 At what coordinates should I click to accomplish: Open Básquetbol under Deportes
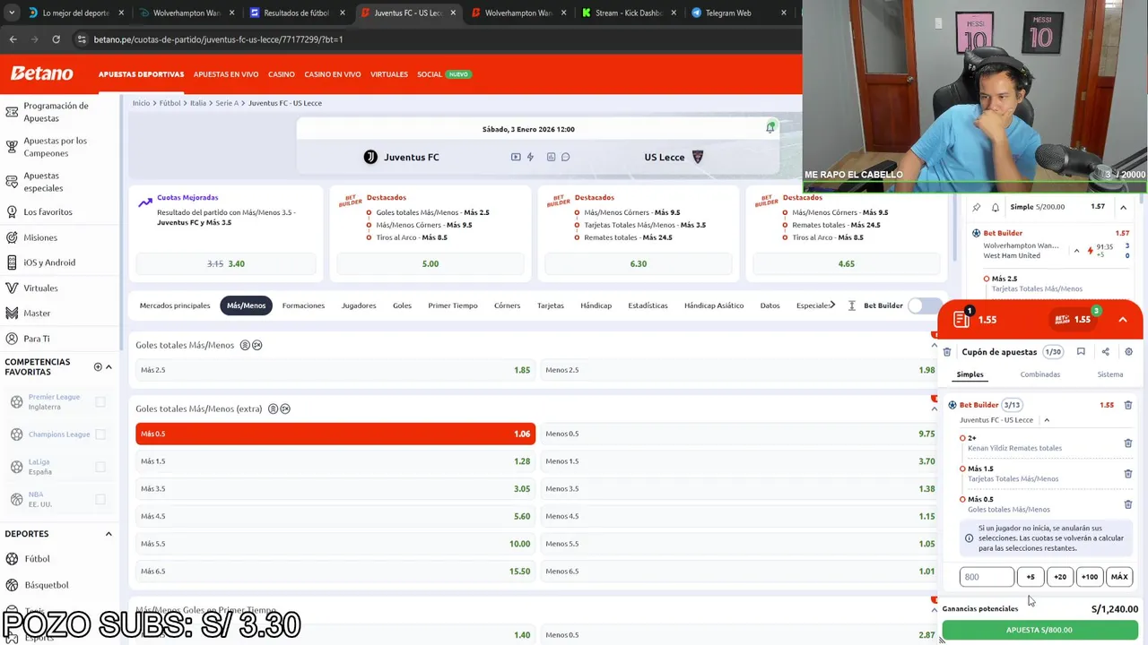pyautogui.click(x=46, y=585)
